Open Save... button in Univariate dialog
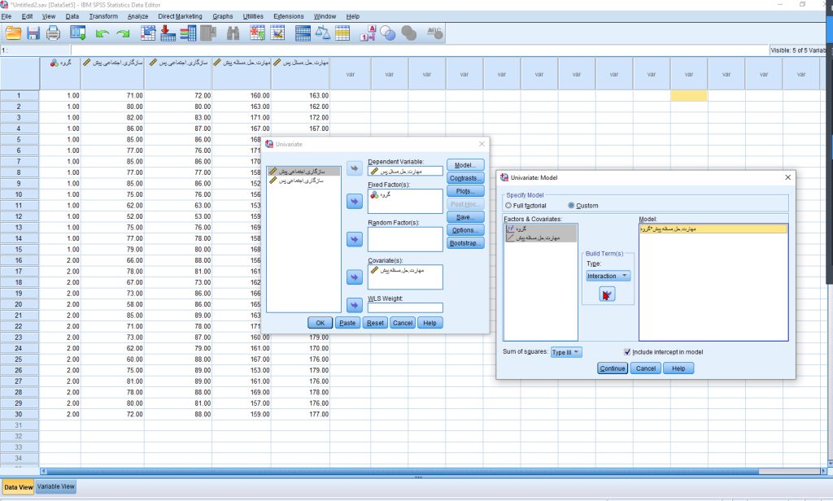The width and height of the screenshot is (833, 501). coord(465,217)
